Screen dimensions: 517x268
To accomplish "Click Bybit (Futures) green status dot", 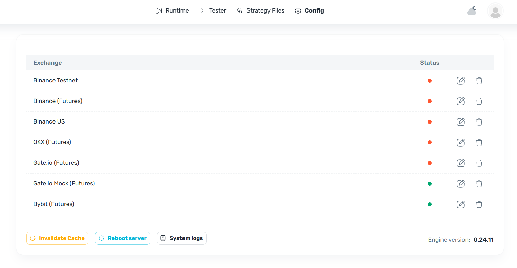I will click(x=430, y=204).
